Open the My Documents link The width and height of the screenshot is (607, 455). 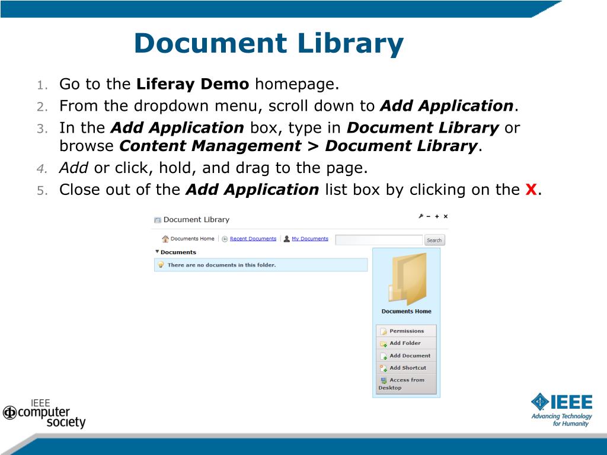(309, 239)
